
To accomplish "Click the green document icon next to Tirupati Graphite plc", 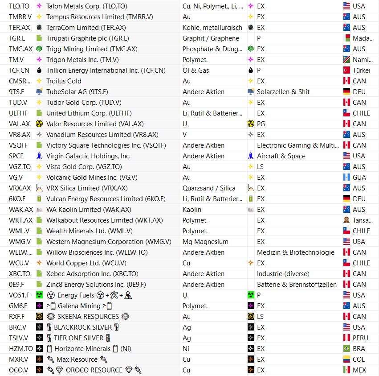I will click(x=39, y=38).
